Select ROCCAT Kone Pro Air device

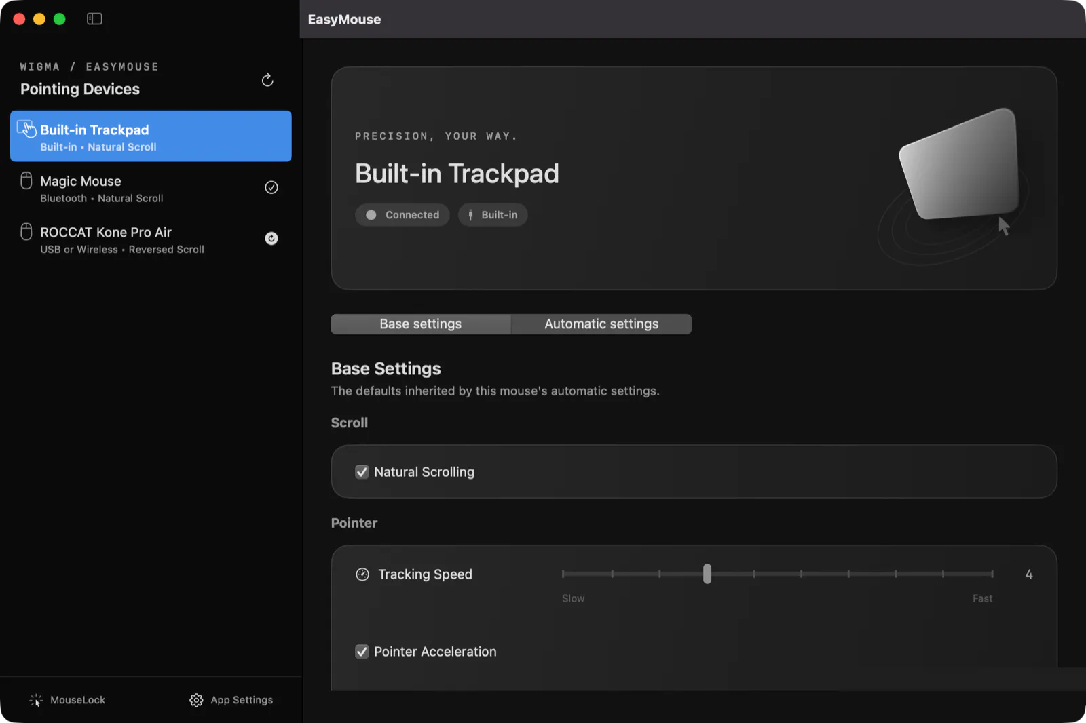pyautogui.click(x=151, y=239)
